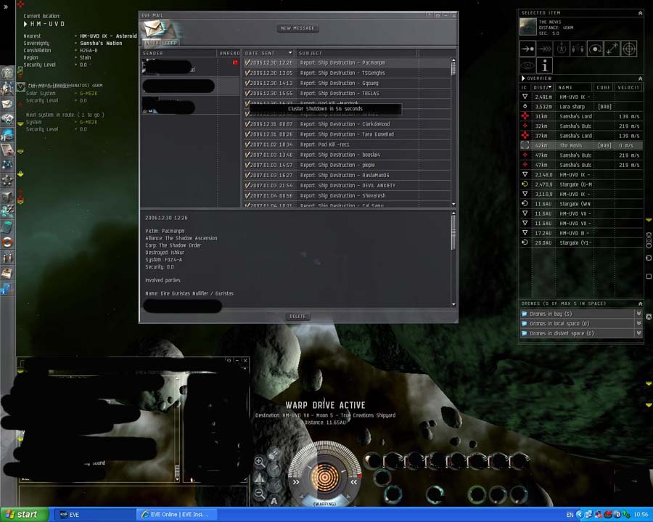This screenshot has height=522, width=653.
Task: Collapse the Overview panel with double chevron
Action: coord(640,78)
